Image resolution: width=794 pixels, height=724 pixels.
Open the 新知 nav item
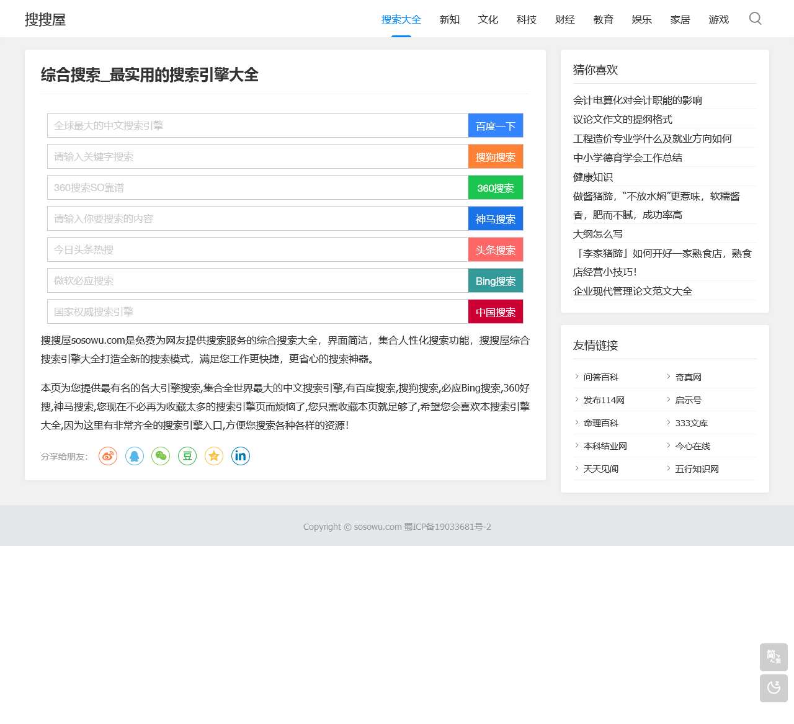pos(450,19)
